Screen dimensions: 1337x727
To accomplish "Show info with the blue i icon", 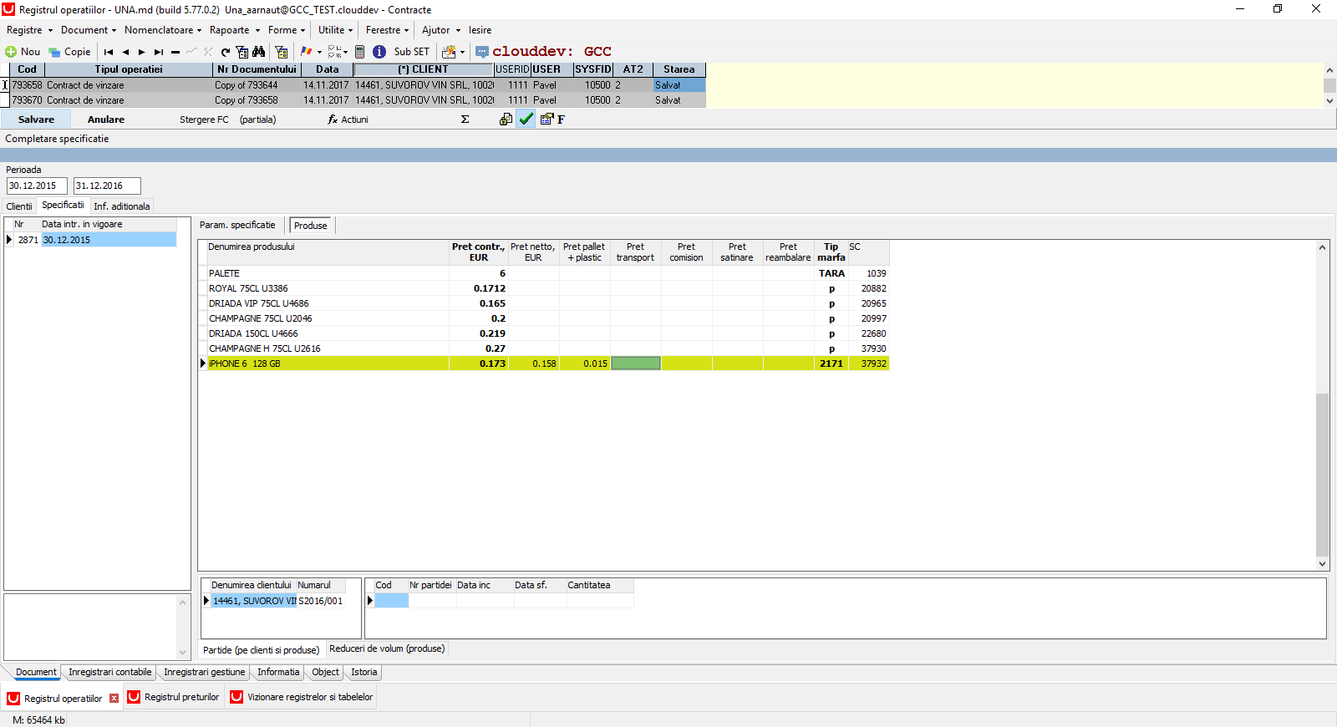I will tap(379, 52).
